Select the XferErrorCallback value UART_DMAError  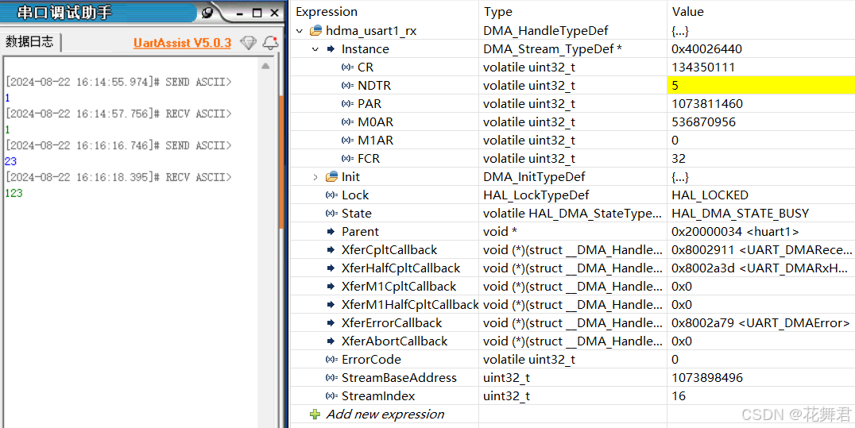pyautogui.click(x=760, y=322)
